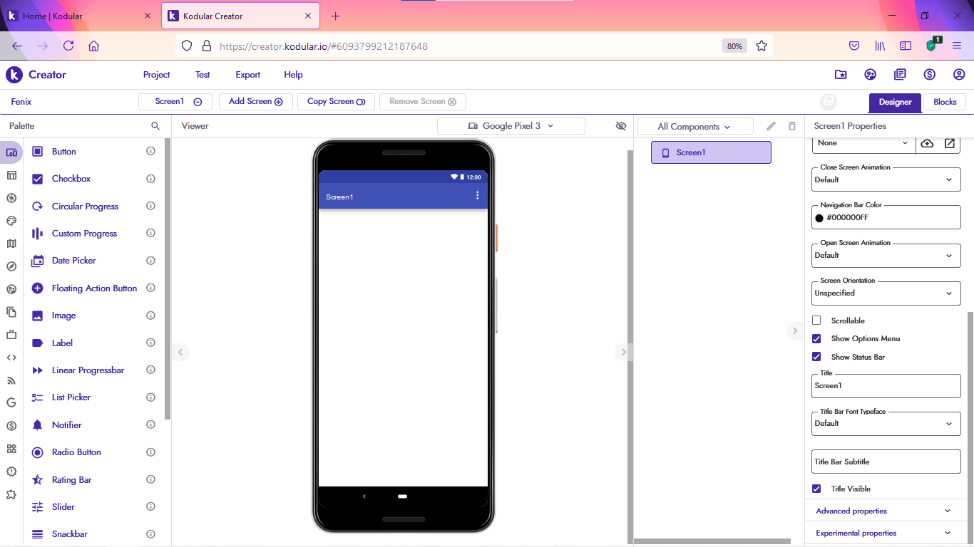This screenshot has height=547, width=974.
Task: Open the account profile icon in header
Action: point(959,75)
